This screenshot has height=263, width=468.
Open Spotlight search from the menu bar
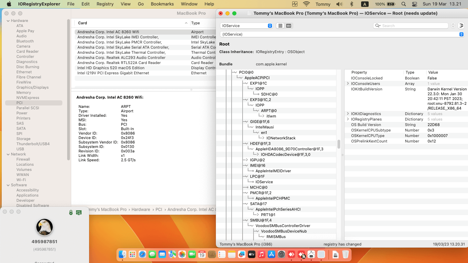(x=404, y=4)
